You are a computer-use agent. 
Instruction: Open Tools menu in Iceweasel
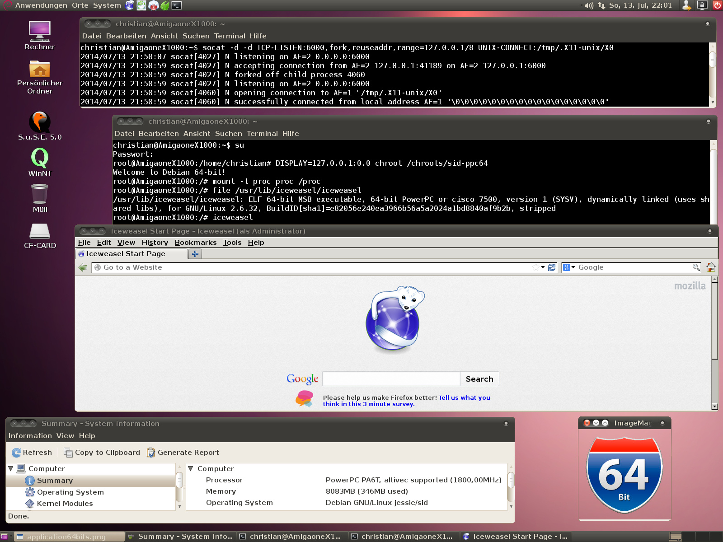click(232, 243)
